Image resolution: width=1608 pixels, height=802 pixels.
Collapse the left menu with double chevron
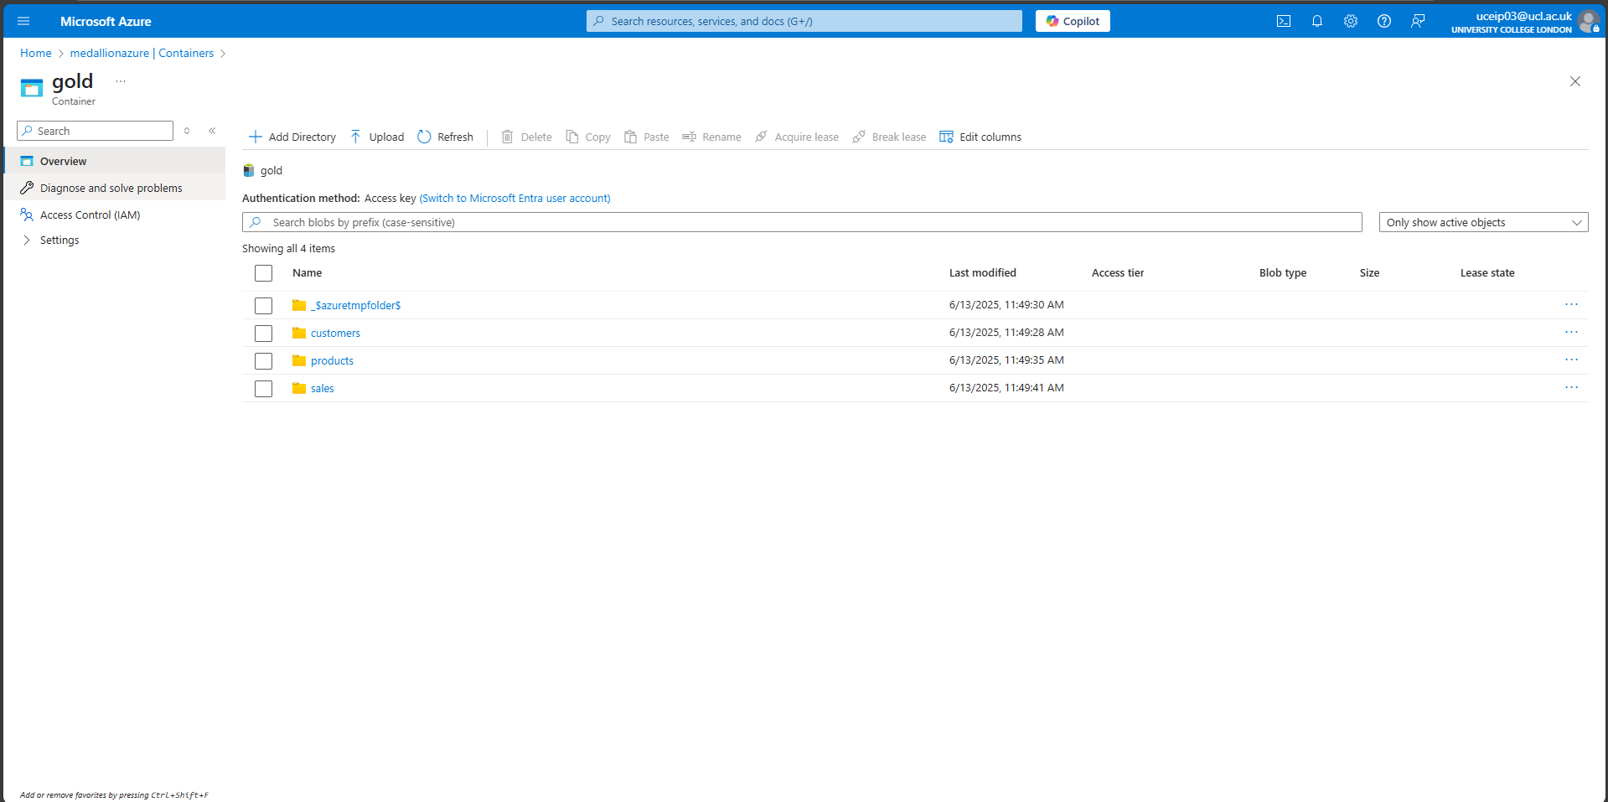tap(212, 131)
